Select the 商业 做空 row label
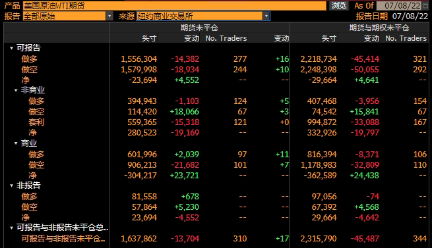This screenshot has height=248, width=432. pyautogui.click(x=36, y=165)
